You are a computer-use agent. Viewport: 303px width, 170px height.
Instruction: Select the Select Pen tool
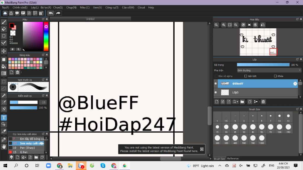4,102
